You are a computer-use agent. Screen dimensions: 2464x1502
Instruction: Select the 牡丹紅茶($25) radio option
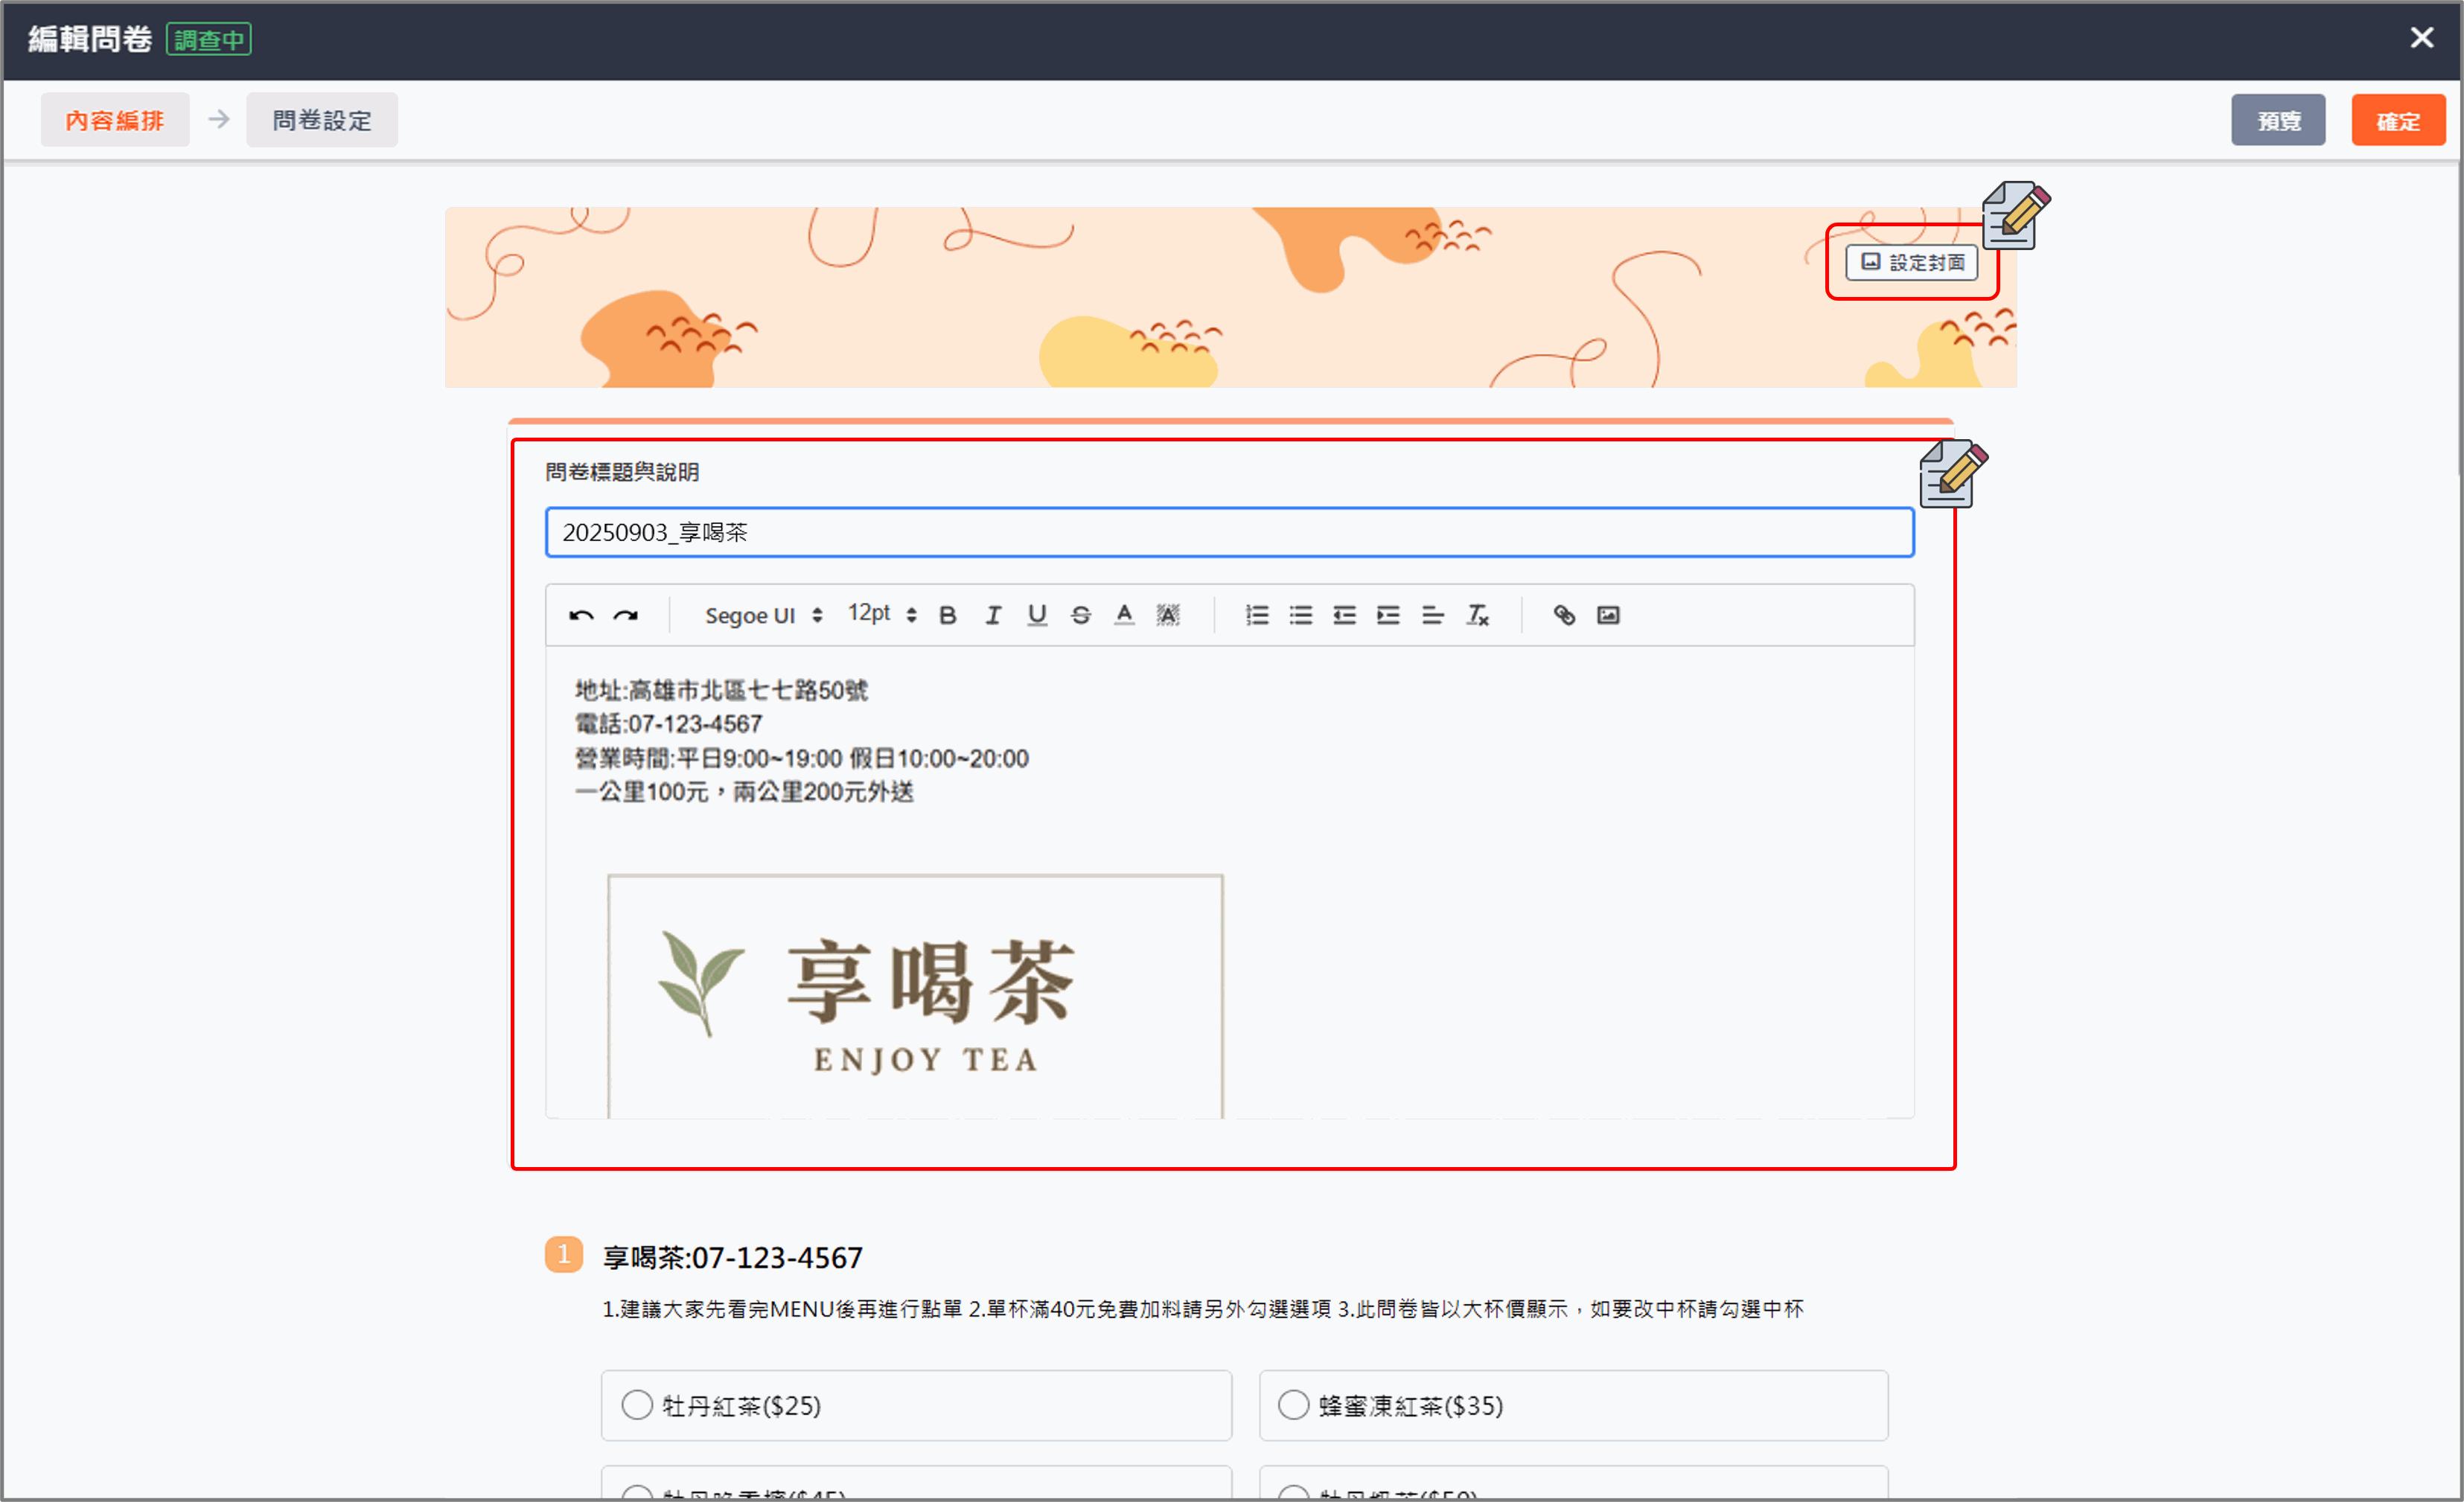tap(637, 1405)
